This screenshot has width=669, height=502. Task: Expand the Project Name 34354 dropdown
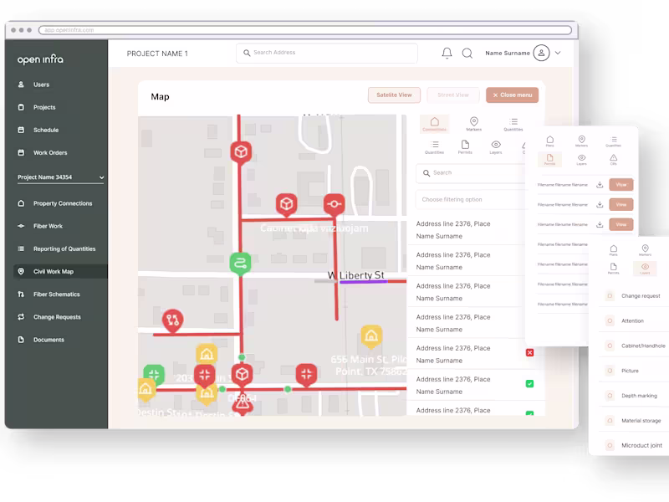(x=60, y=177)
